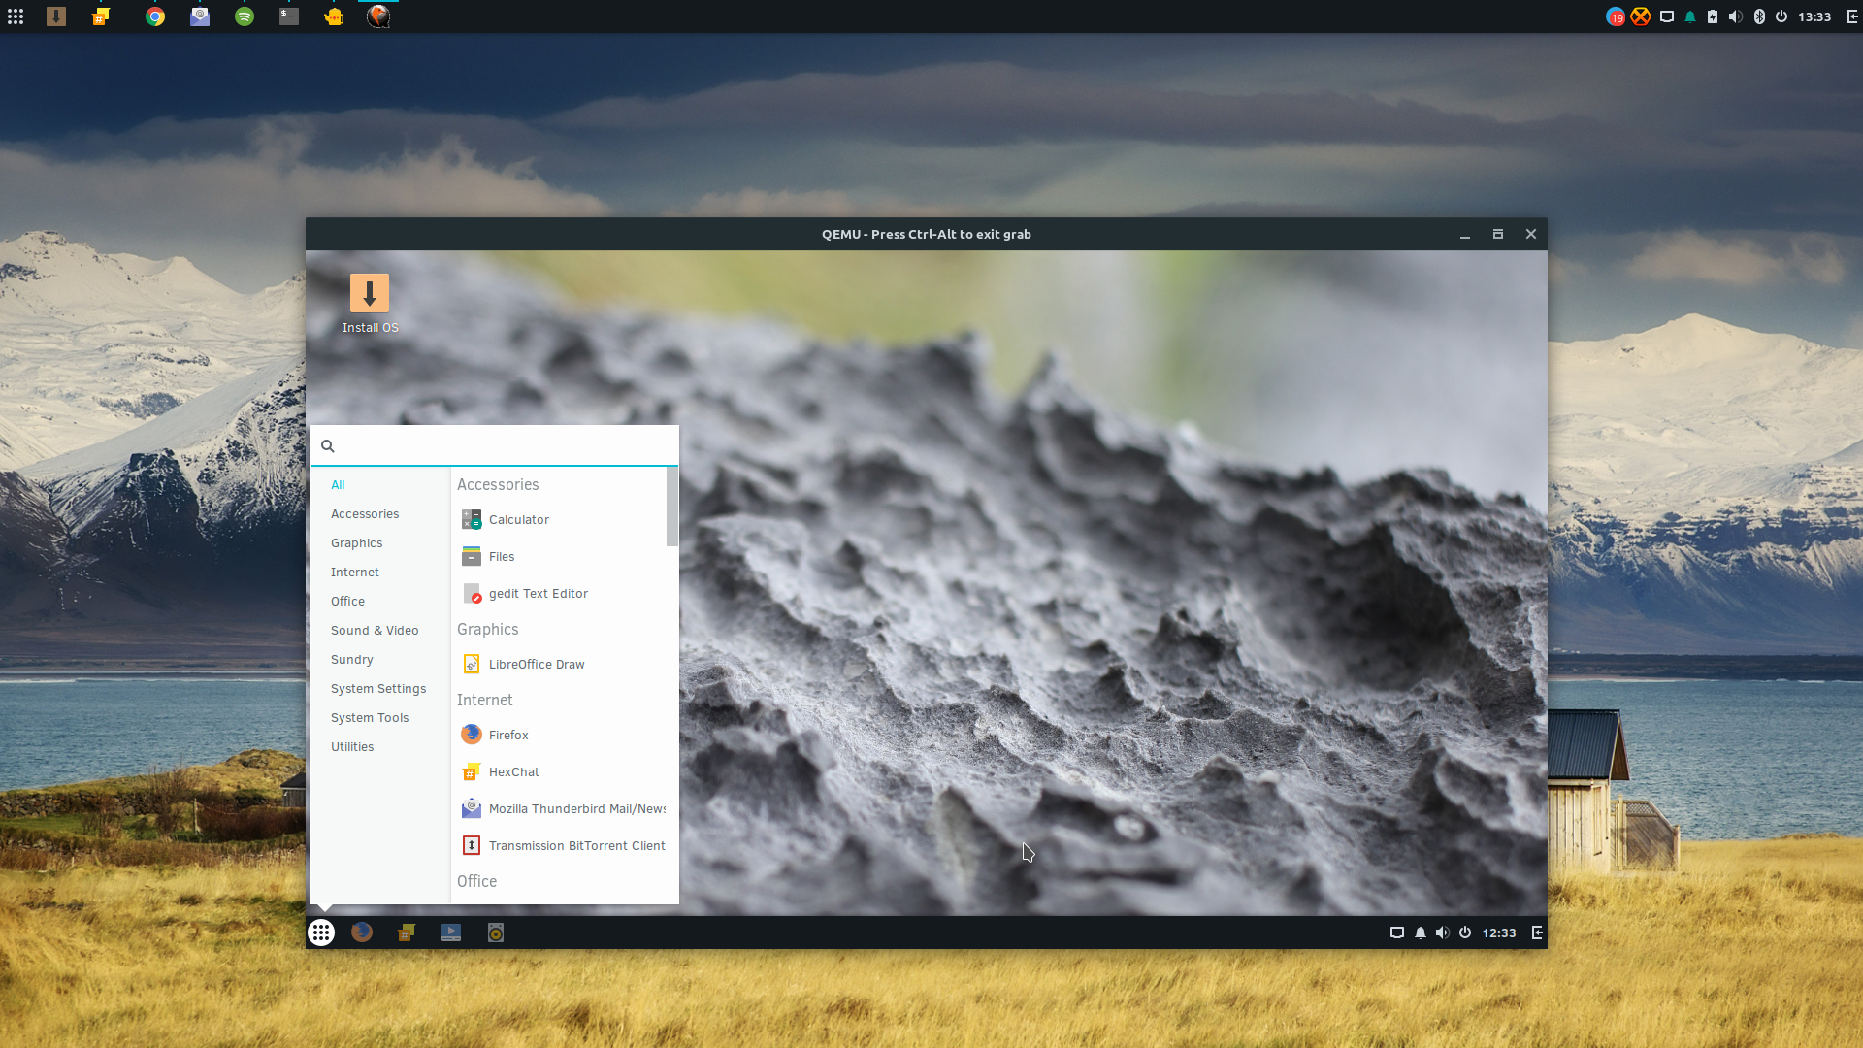Viewport: 1863px width, 1048px height.
Task: Open Spotify from the host top panel
Action: [x=245, y=16]
